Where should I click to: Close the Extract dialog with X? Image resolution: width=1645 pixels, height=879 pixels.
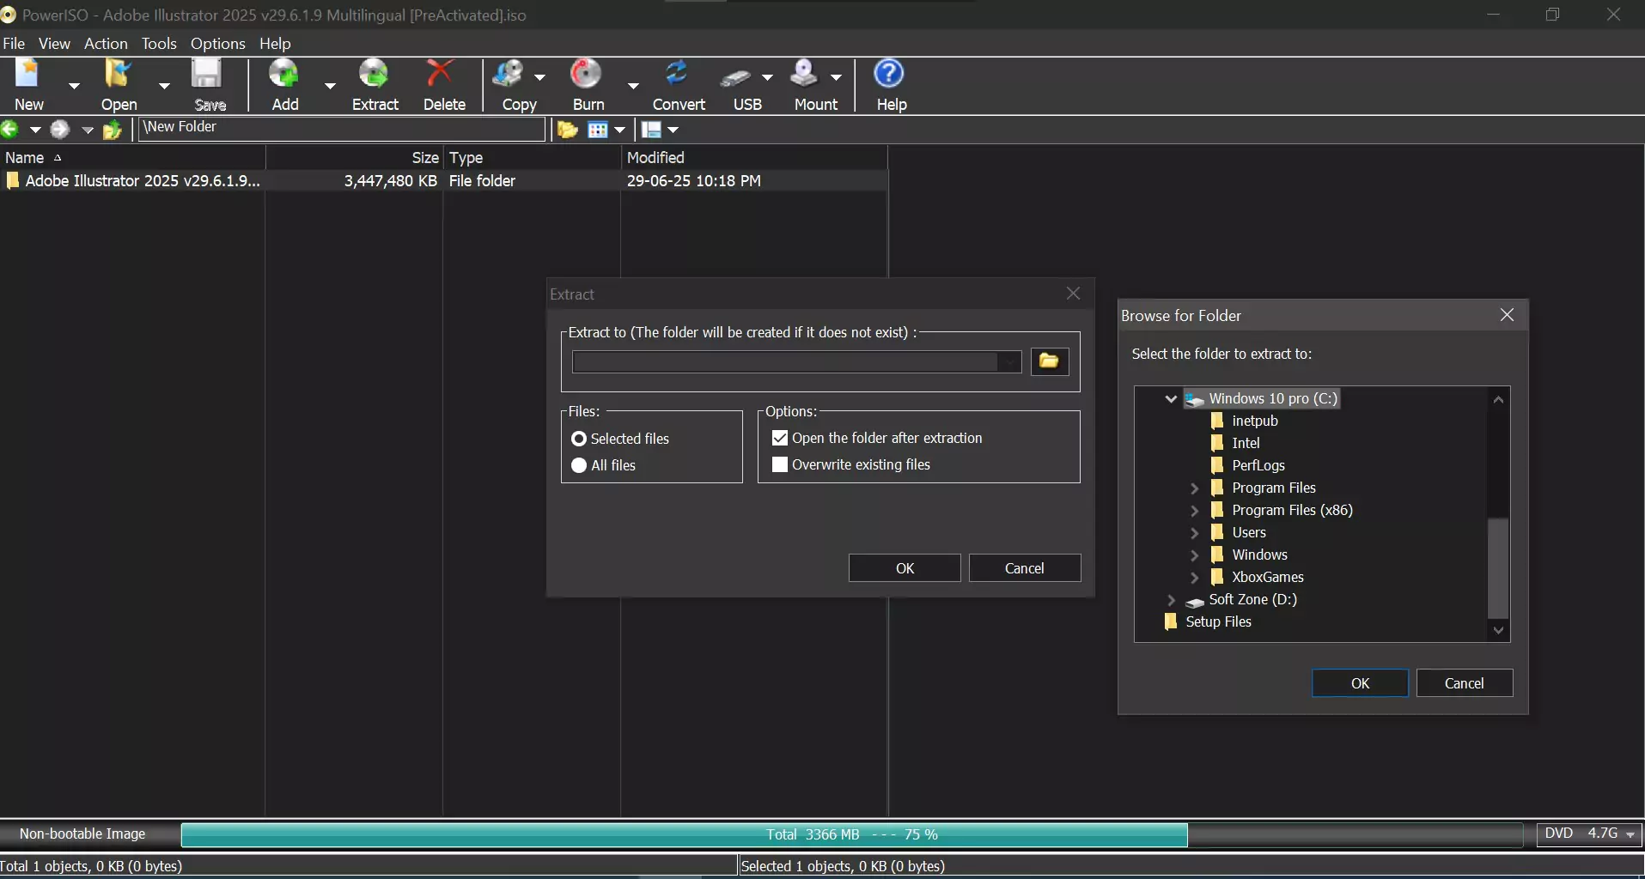[x=1073, y=294]
